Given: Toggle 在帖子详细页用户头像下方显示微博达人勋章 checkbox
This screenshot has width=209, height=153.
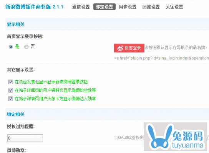Looking at the screenshot, I should [11, 99].
